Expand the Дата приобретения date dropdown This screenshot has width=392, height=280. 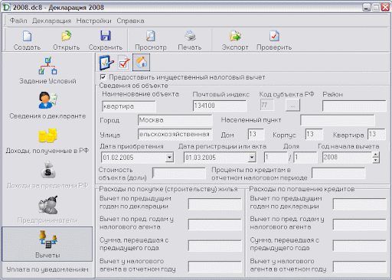click(169, 158)
